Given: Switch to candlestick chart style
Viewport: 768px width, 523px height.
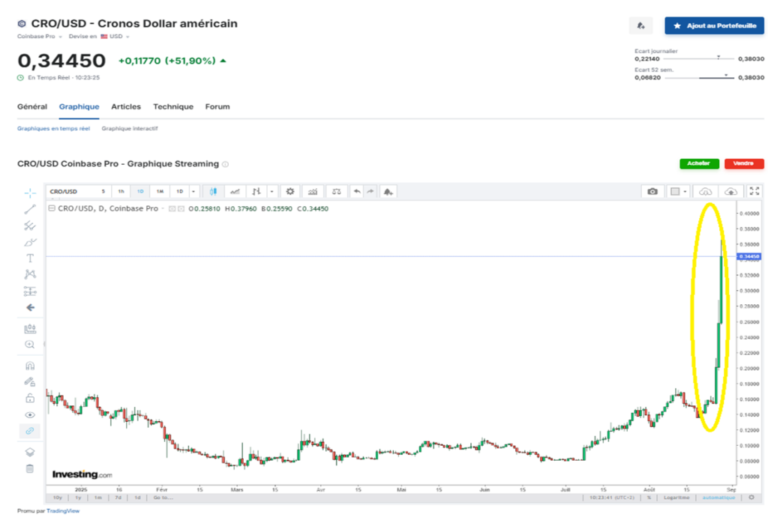Looking at the screenshot, I should tap(213, 191).
